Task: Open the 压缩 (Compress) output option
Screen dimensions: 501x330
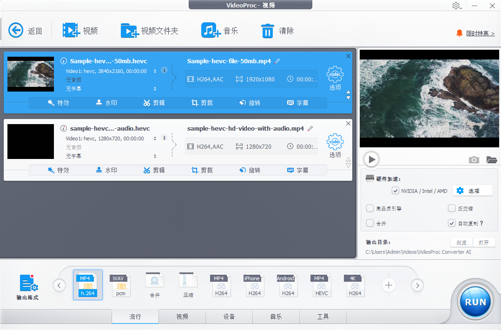Action: click(x=188, y=284)
